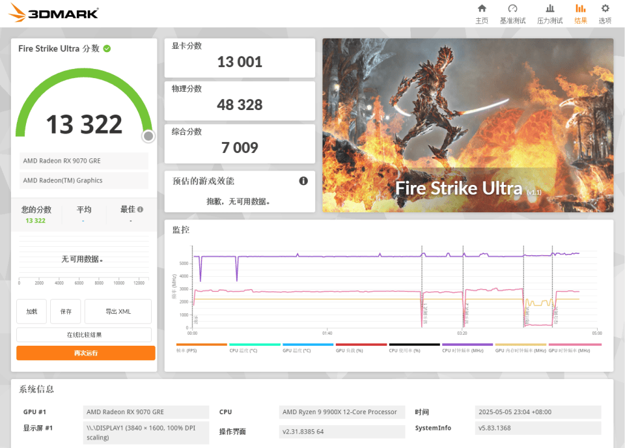The height and width of the screenshot is (448, 625).
Task: Click 无可用数据 in the score distribution chart
Action: pos(82,259)
